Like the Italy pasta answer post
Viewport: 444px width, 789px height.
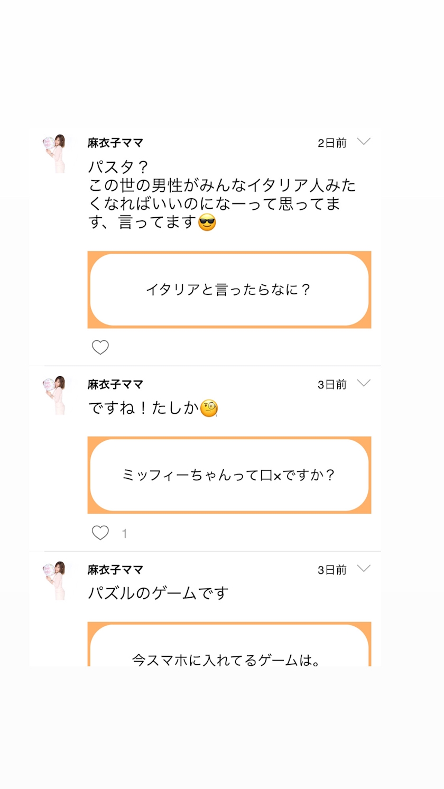point(100,347)
